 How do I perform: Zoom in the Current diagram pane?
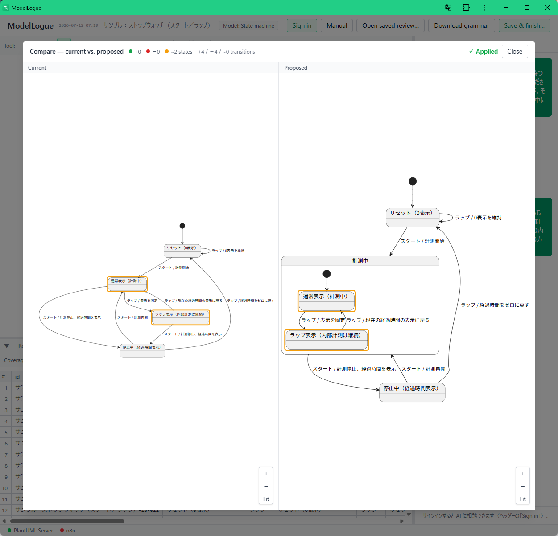(266, 474)
